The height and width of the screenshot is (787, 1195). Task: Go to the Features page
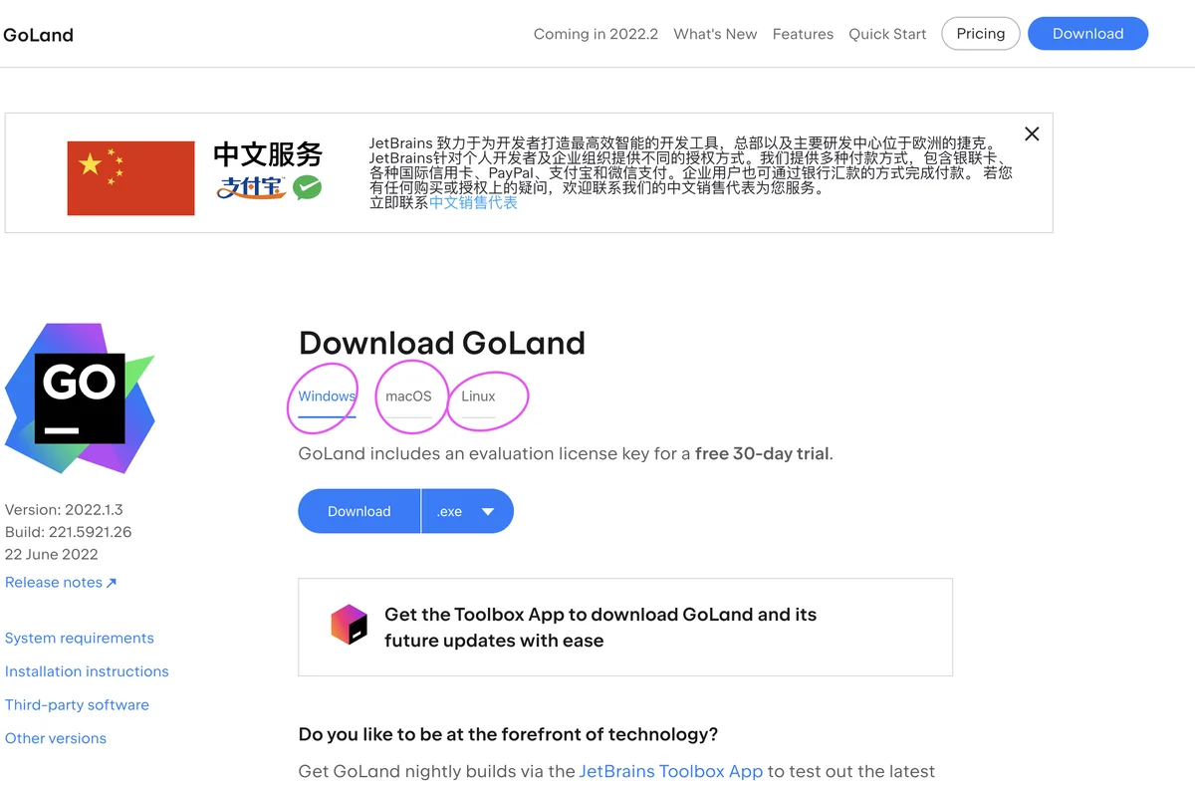[803, 34]
